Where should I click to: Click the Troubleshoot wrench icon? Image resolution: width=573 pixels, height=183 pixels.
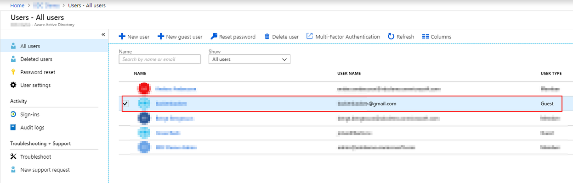coord(13,156)
